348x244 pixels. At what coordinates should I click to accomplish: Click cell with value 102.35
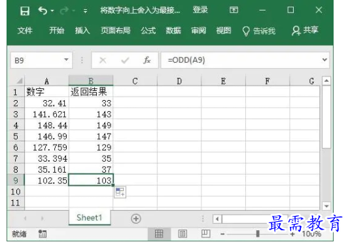click(x=46, y=181)
